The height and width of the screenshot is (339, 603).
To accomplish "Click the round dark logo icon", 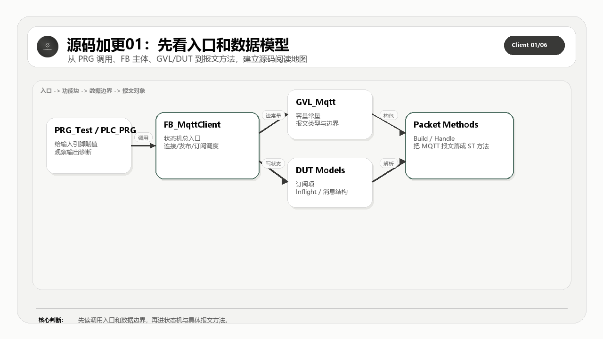I will 48,47.
